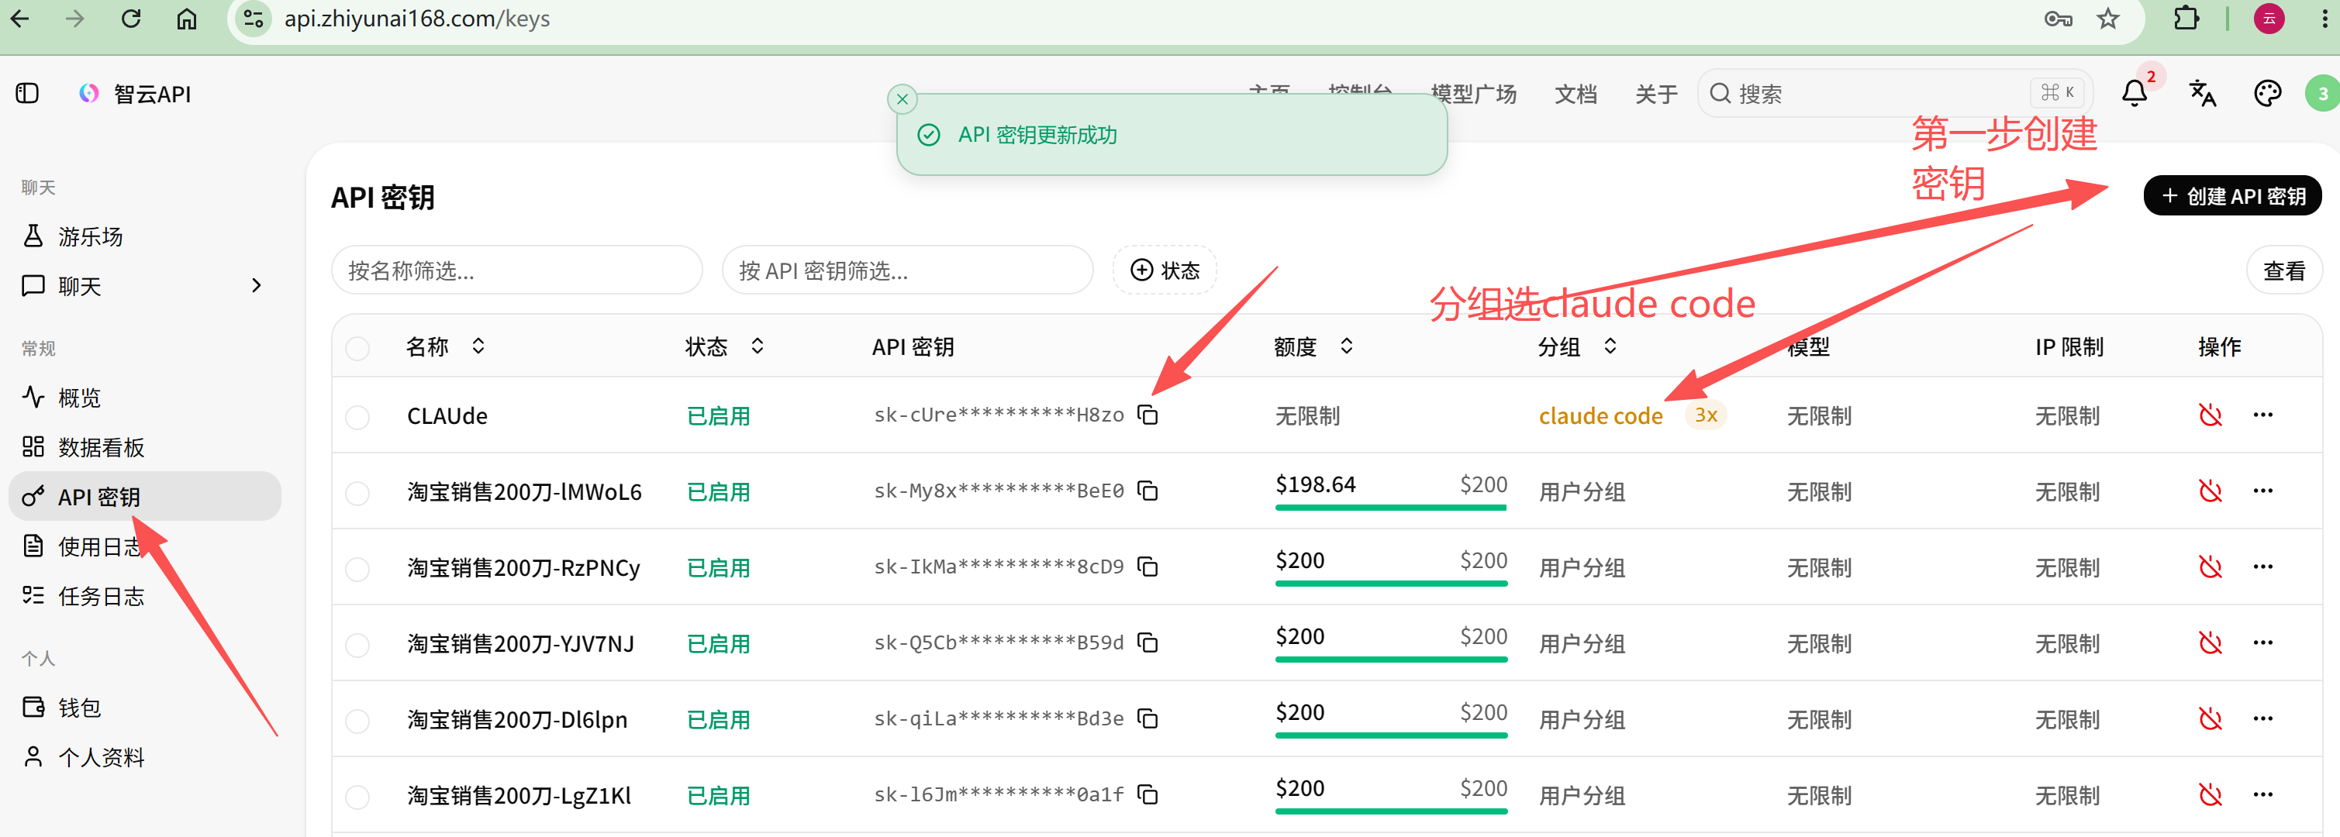Open 任务日志 in the sidebar
This screenshot has width=2340, height=837.
(145, 597)
